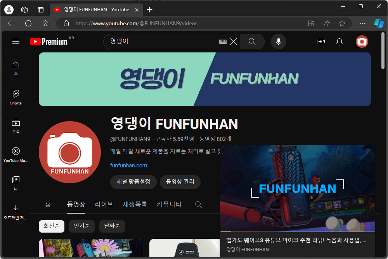Image resolution: width=388 pixels, height=259 pixels.
Task: Open the Copilot icon in the browser toolbar
Action: pyautogui.click(x=379, y=23)
